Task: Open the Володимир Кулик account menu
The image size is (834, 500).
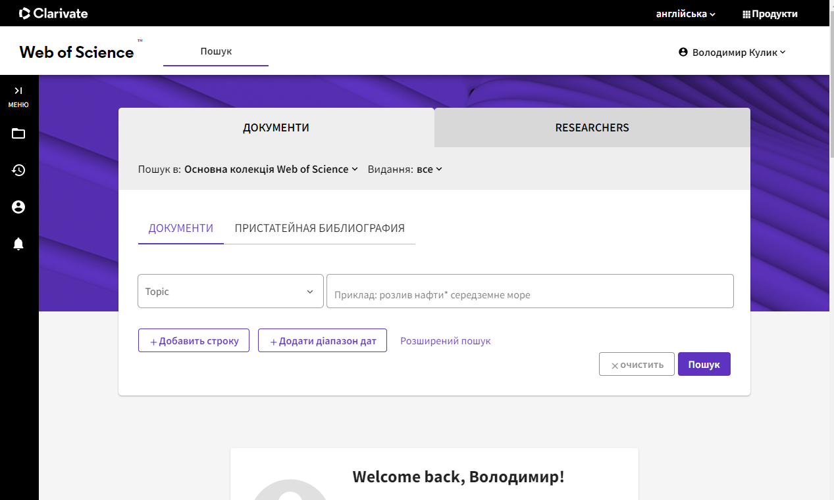Action: pyautogui.click(x=732, y=53)
